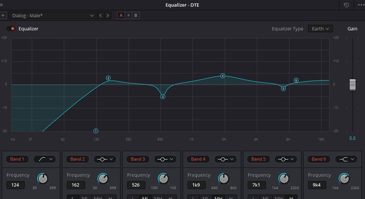The height and width of the screenshot is (199, 365).
Task: Open Band 5 bell filter type dropdown
Action: (286, 159)
